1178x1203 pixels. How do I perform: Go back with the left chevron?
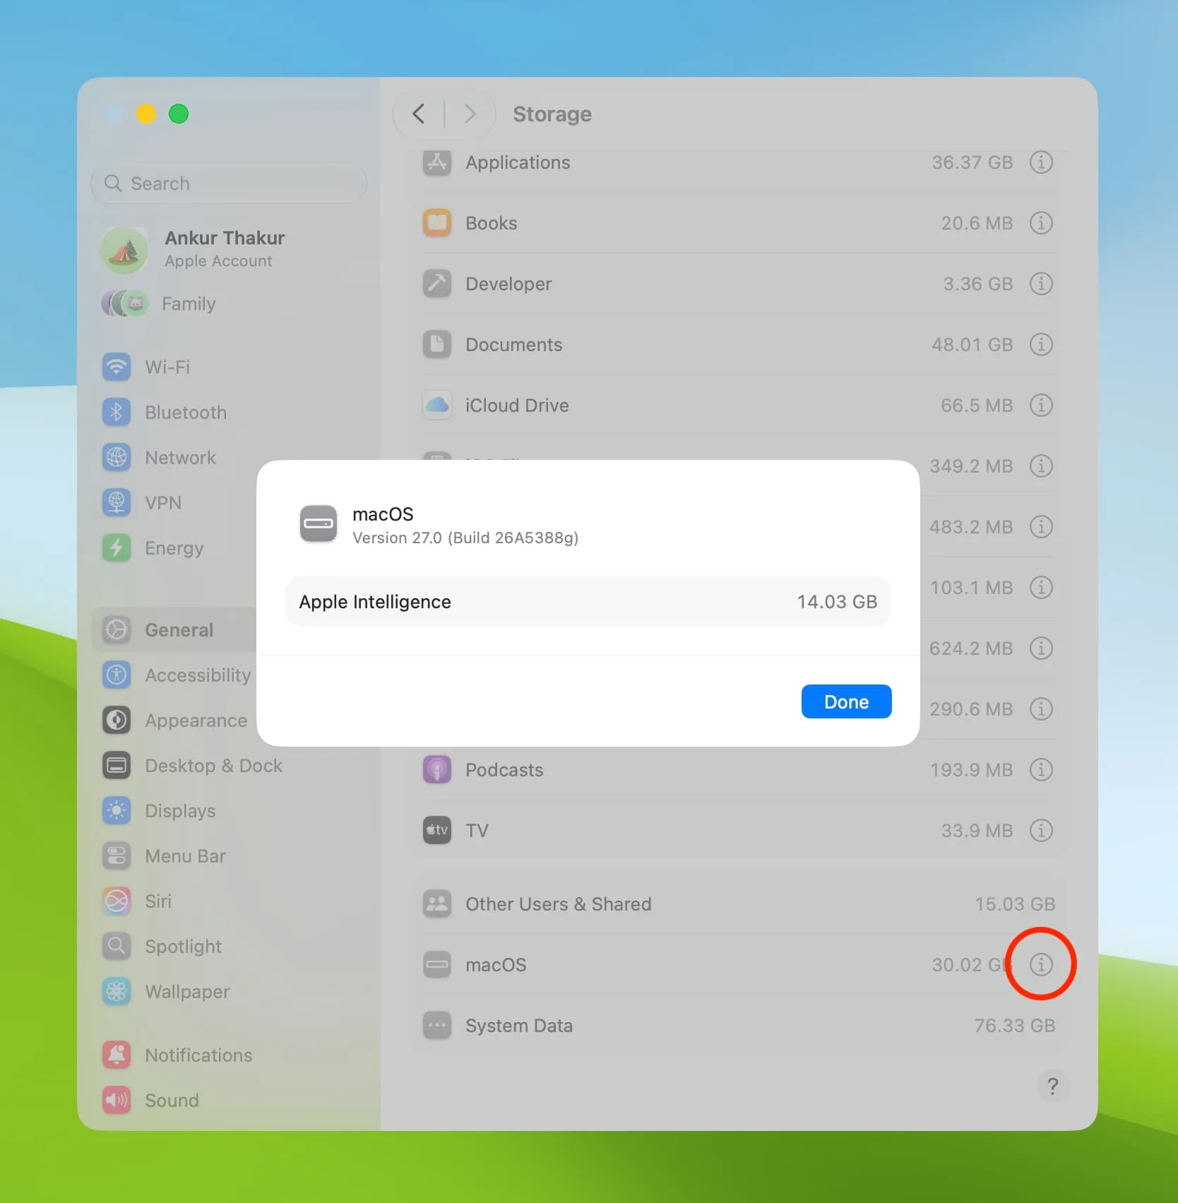point(418,114)
